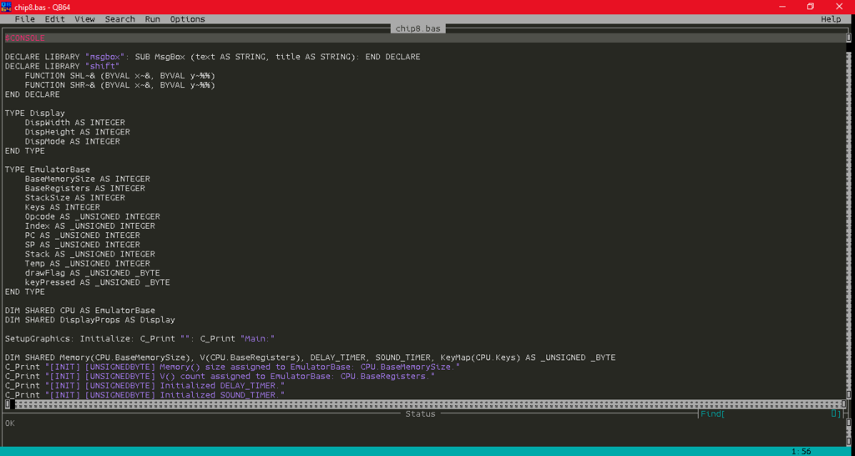Click the vertical scrollbar up arrow
The image size is (855, 456).
pos(848,38)
